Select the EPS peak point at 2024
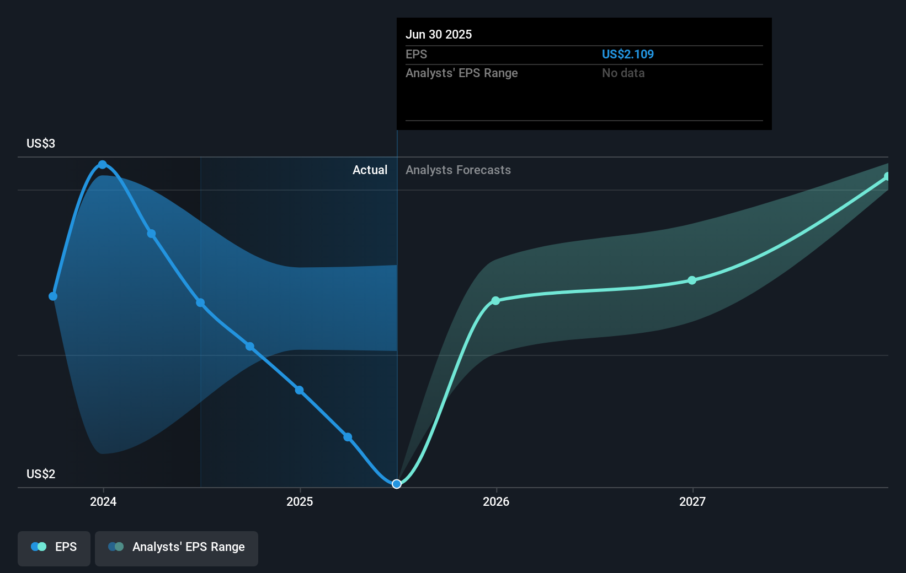906x573 pixels. [x=103, y=165]
